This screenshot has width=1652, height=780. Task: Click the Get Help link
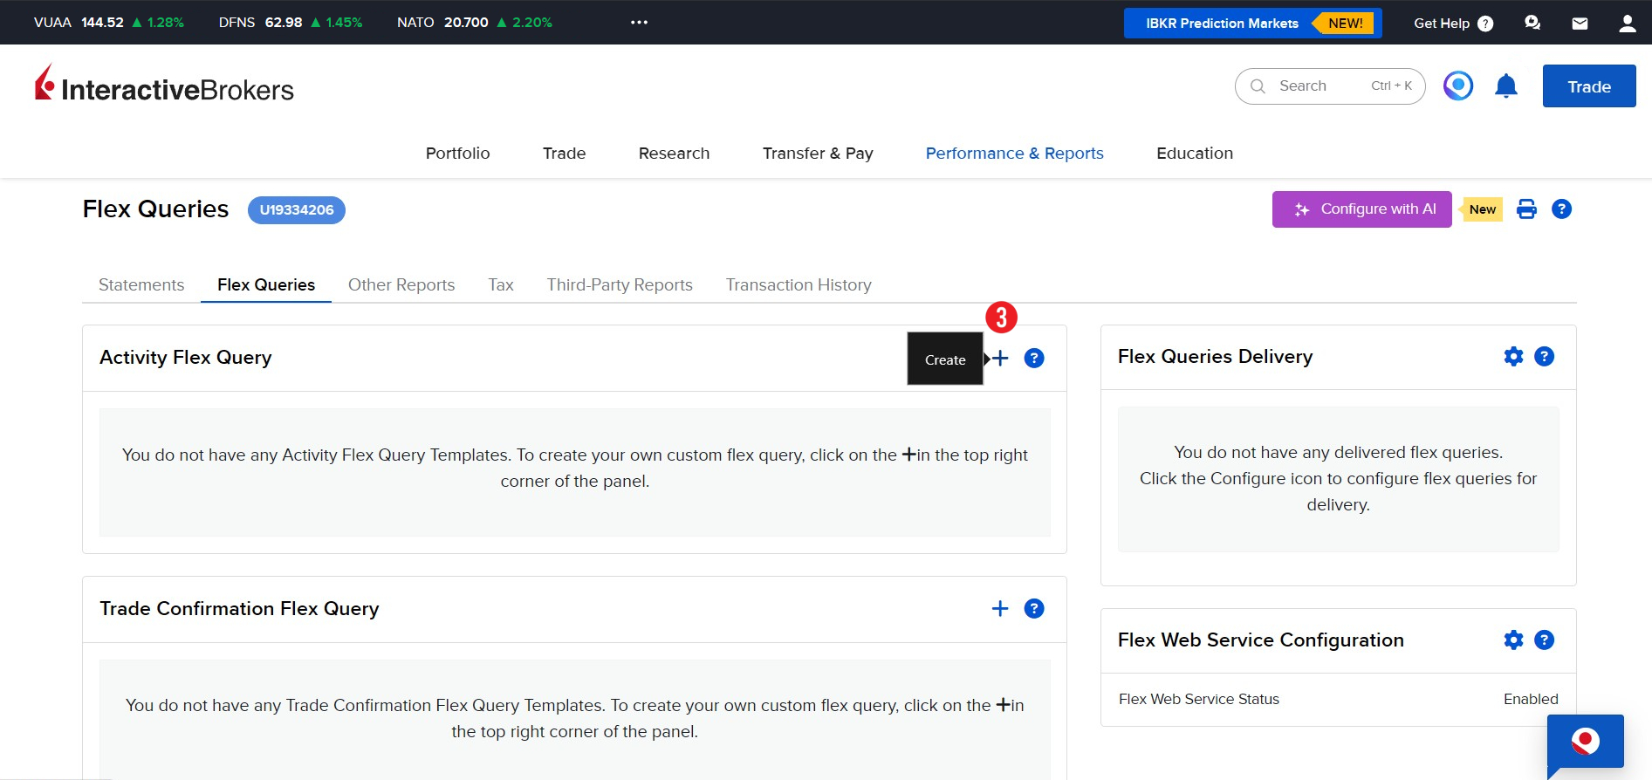(x=1442, y=24)
